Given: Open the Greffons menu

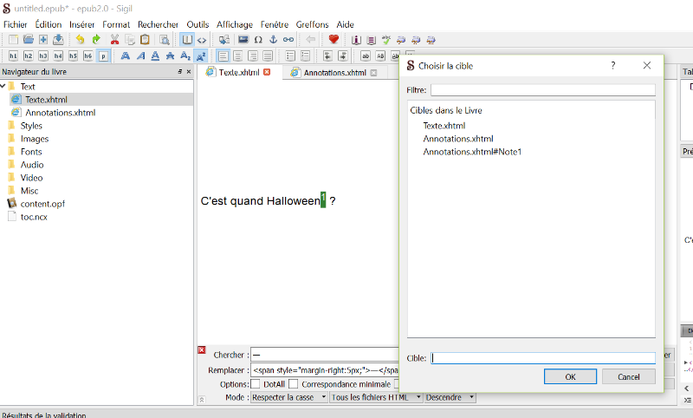Looking at the screenshot, I should [312, 24].
